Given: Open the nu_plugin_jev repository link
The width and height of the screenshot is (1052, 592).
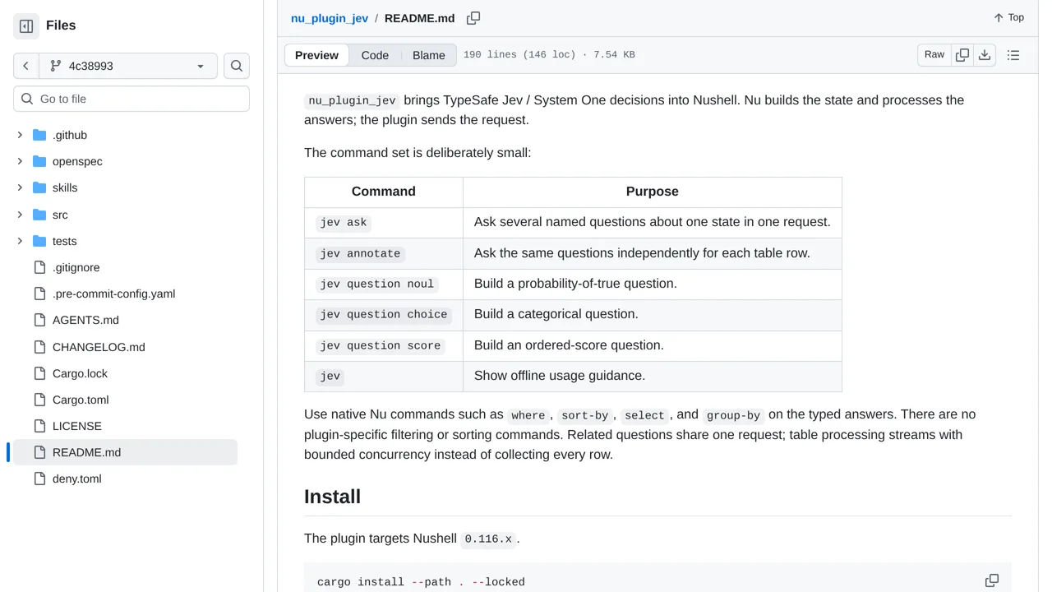Looking at the screenshot, I should point(330,18).
